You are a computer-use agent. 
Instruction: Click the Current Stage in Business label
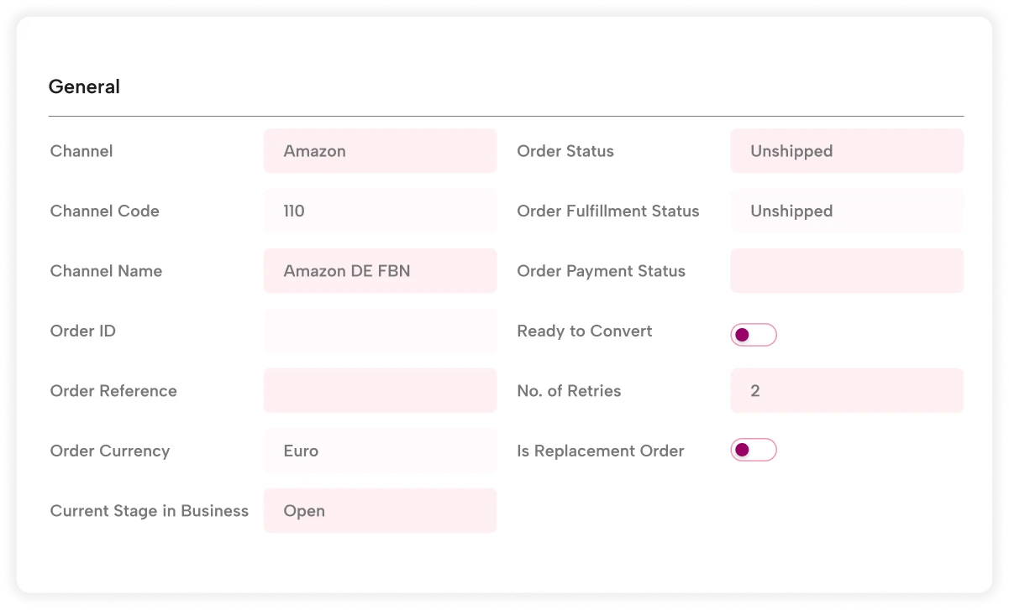click(x=149, y=511)
